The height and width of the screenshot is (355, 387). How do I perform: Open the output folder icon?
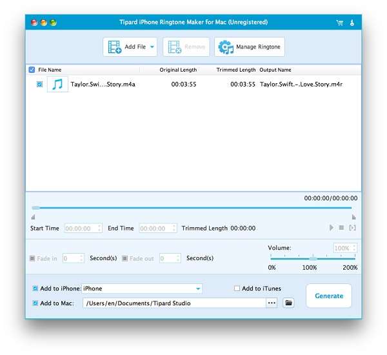pos(288,303)
